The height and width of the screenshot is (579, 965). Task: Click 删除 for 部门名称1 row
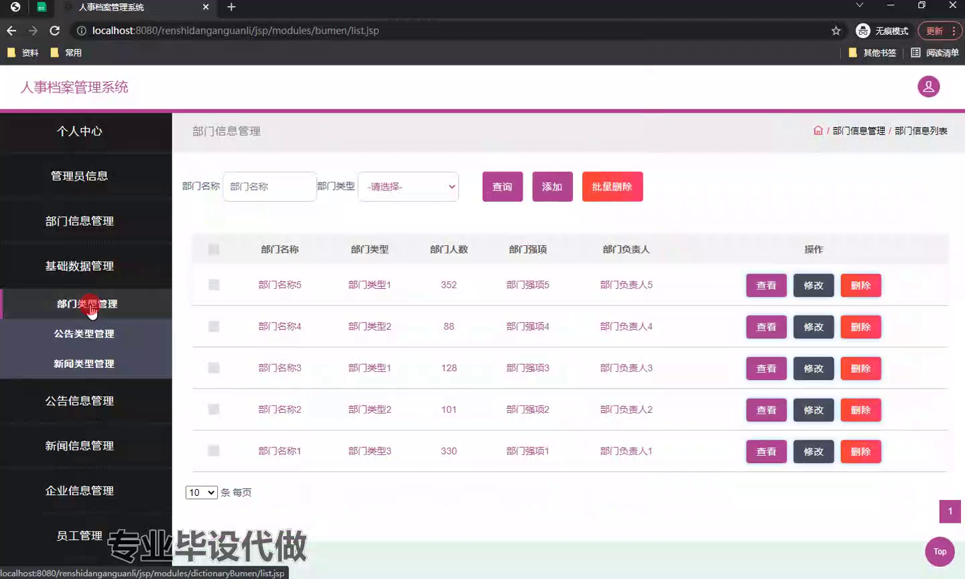tap(861, 452)
